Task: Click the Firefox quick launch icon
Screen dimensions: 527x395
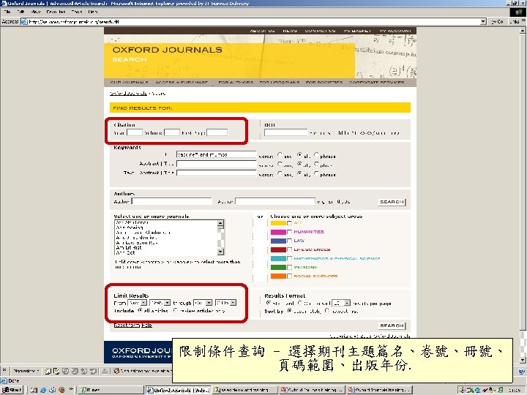Action: click(x=61, y=390)
